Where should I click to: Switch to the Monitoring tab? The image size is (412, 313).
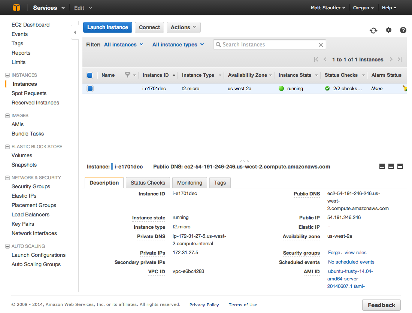tap(190, 183)
